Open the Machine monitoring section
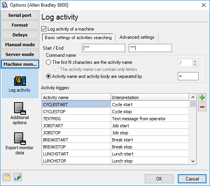Viewport: 210px width, 186px height. point(20,64)
